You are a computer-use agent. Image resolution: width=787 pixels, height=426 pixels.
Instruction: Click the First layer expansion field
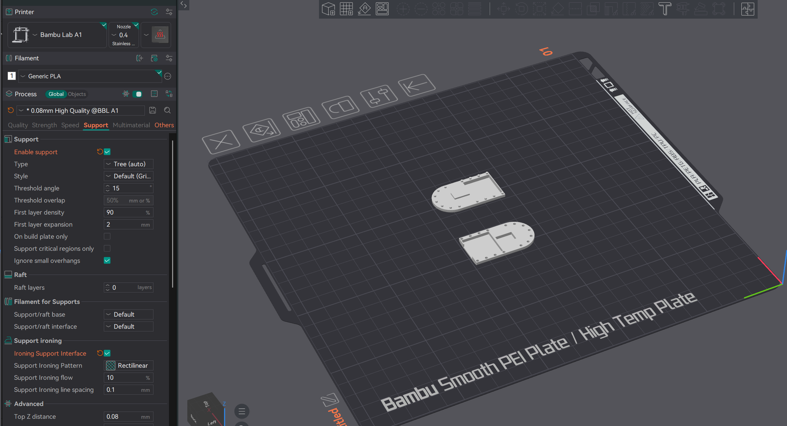tap(129, 224)
